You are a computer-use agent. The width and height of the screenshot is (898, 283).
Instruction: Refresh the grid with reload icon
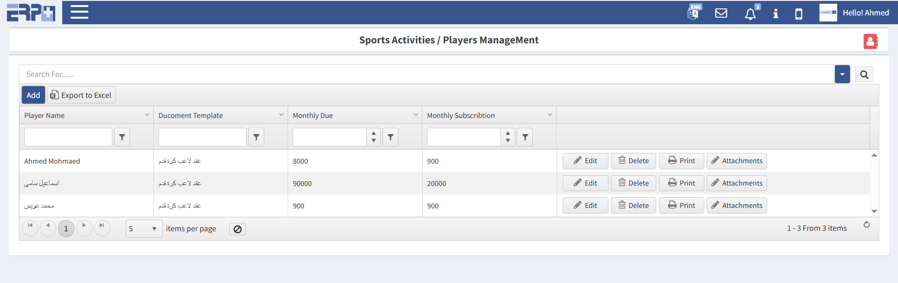point(867,225)
